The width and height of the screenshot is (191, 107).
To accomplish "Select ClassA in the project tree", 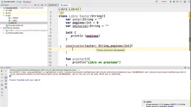I will click(x=15, y=18).
